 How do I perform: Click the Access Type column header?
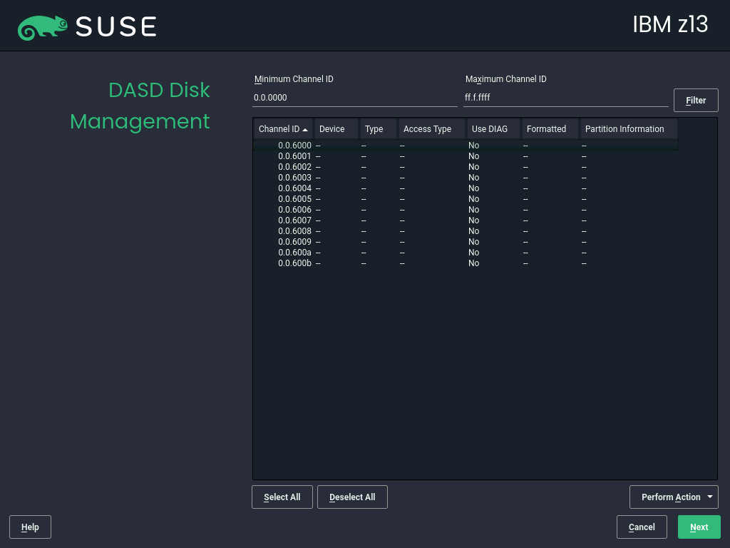(x=426, y=129)
